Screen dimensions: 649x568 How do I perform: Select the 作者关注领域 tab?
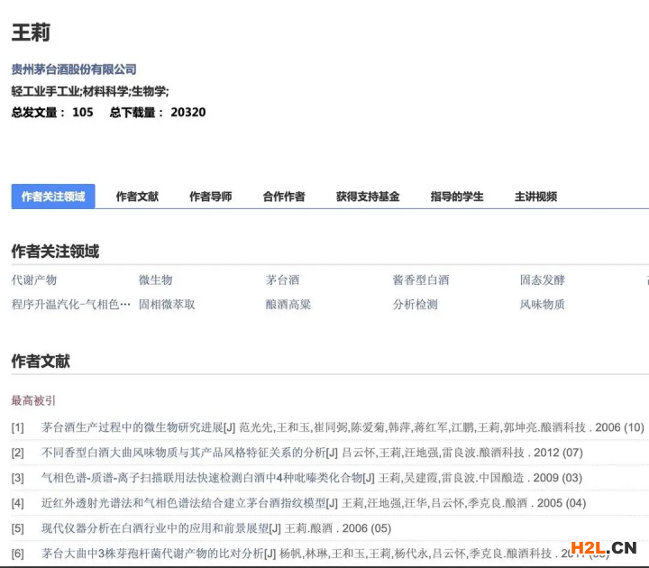tap(53, 197)
